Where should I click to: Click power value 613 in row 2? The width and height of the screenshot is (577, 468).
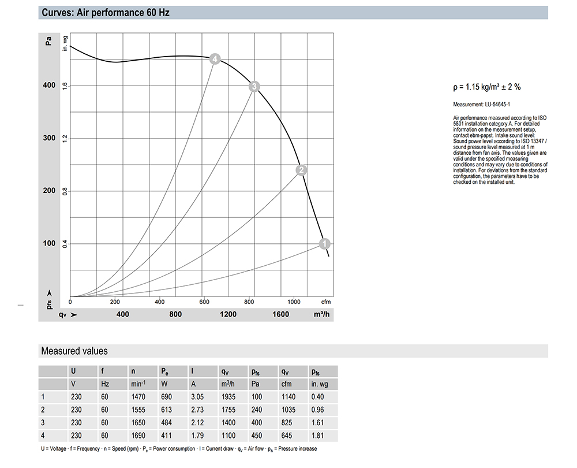pyautogui.click(x=166, y=410)
